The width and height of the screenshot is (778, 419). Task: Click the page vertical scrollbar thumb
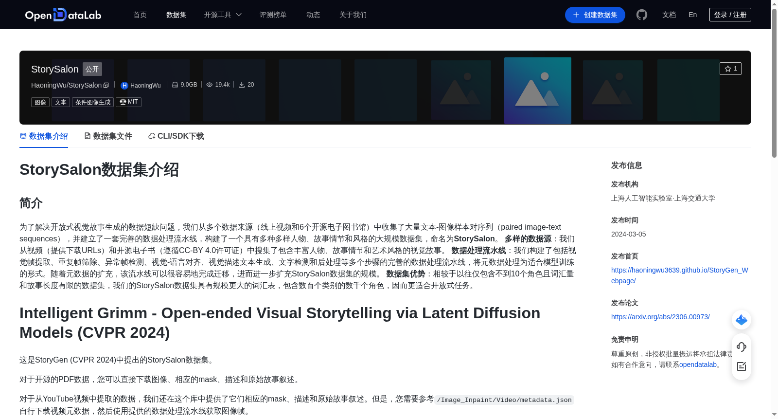pos(774,83)
